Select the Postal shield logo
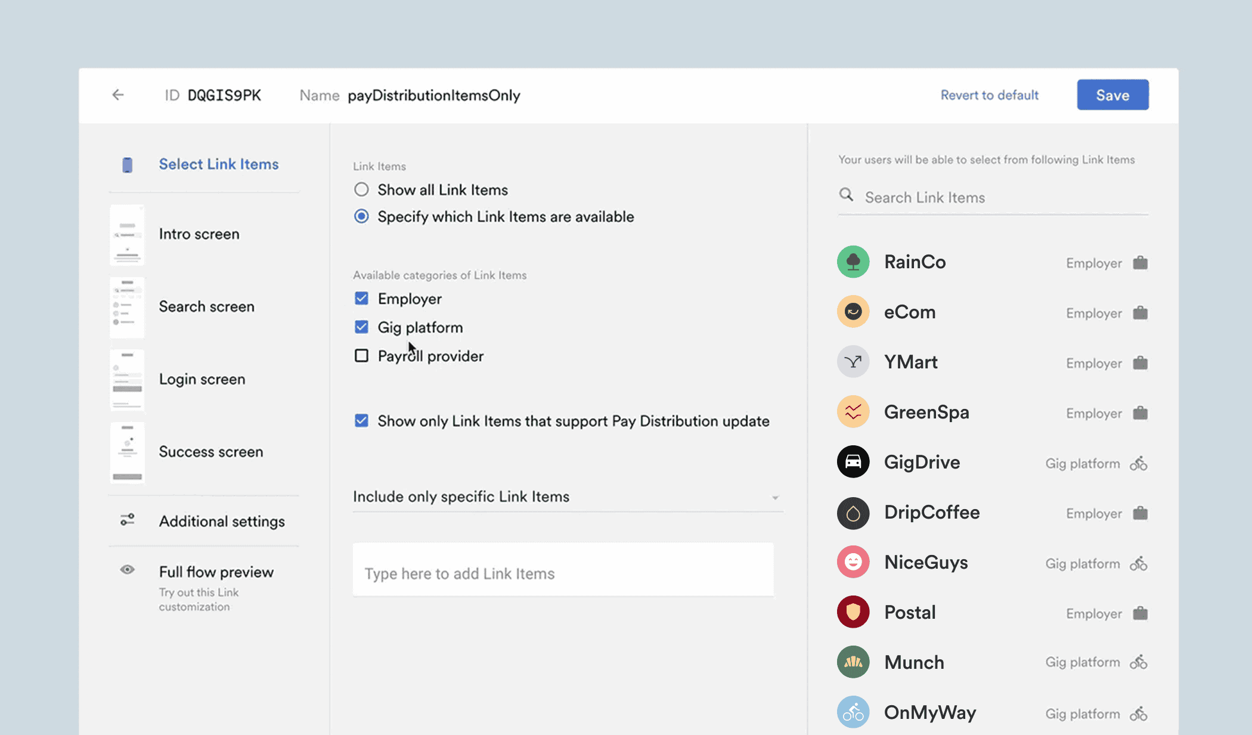Image resolution: width=1252 pixels, height=735 pixels. click(853, 612)
